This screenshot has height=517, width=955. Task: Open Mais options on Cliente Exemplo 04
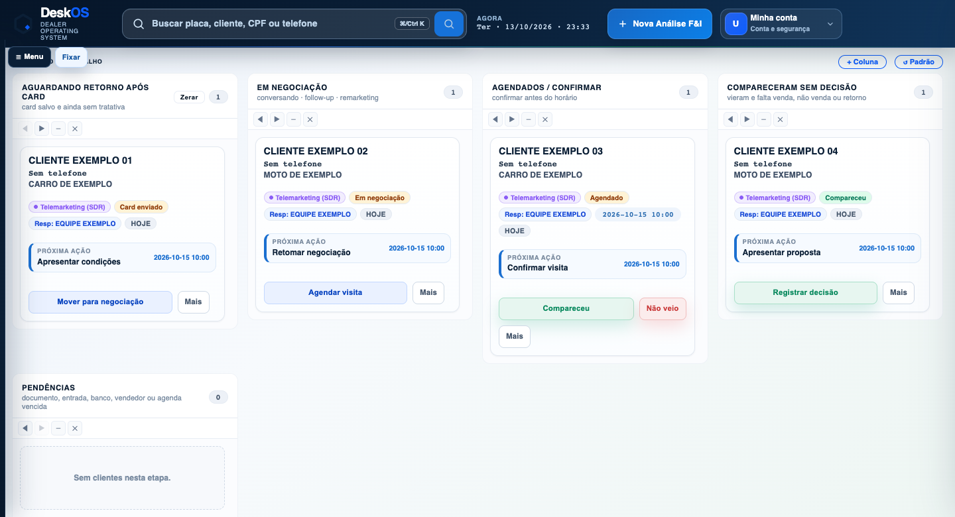pyautogui.click(x=899, y=292)
